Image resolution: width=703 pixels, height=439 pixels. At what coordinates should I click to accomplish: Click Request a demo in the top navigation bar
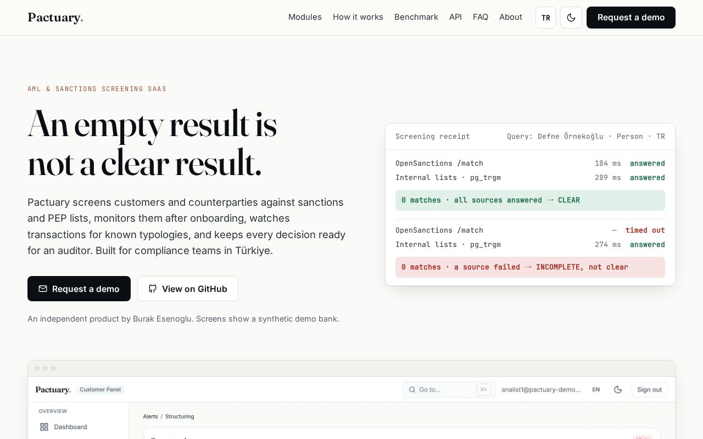click(x=631, y=18)
